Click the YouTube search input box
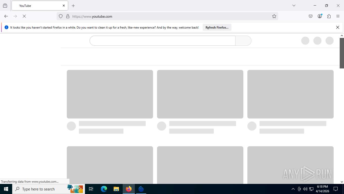The width and height of the screenshot is (344, 194). coord(162,41)
